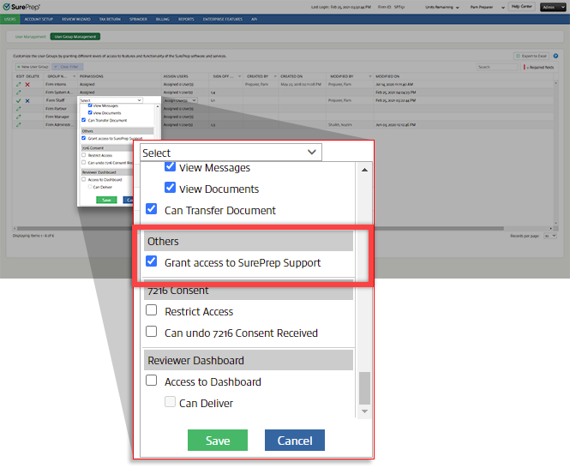Expand the enlarged Select permissions dropdown
Screen dimensions: 570x474
click(230, 153)
